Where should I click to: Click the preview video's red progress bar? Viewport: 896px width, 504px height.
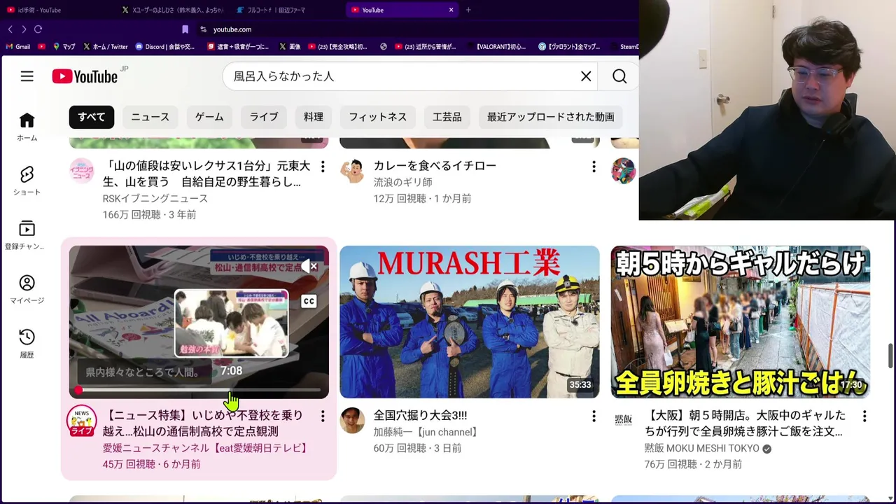199,390
